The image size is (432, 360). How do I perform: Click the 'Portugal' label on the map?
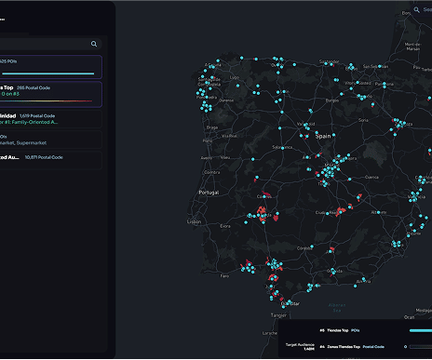click(209, 193)
